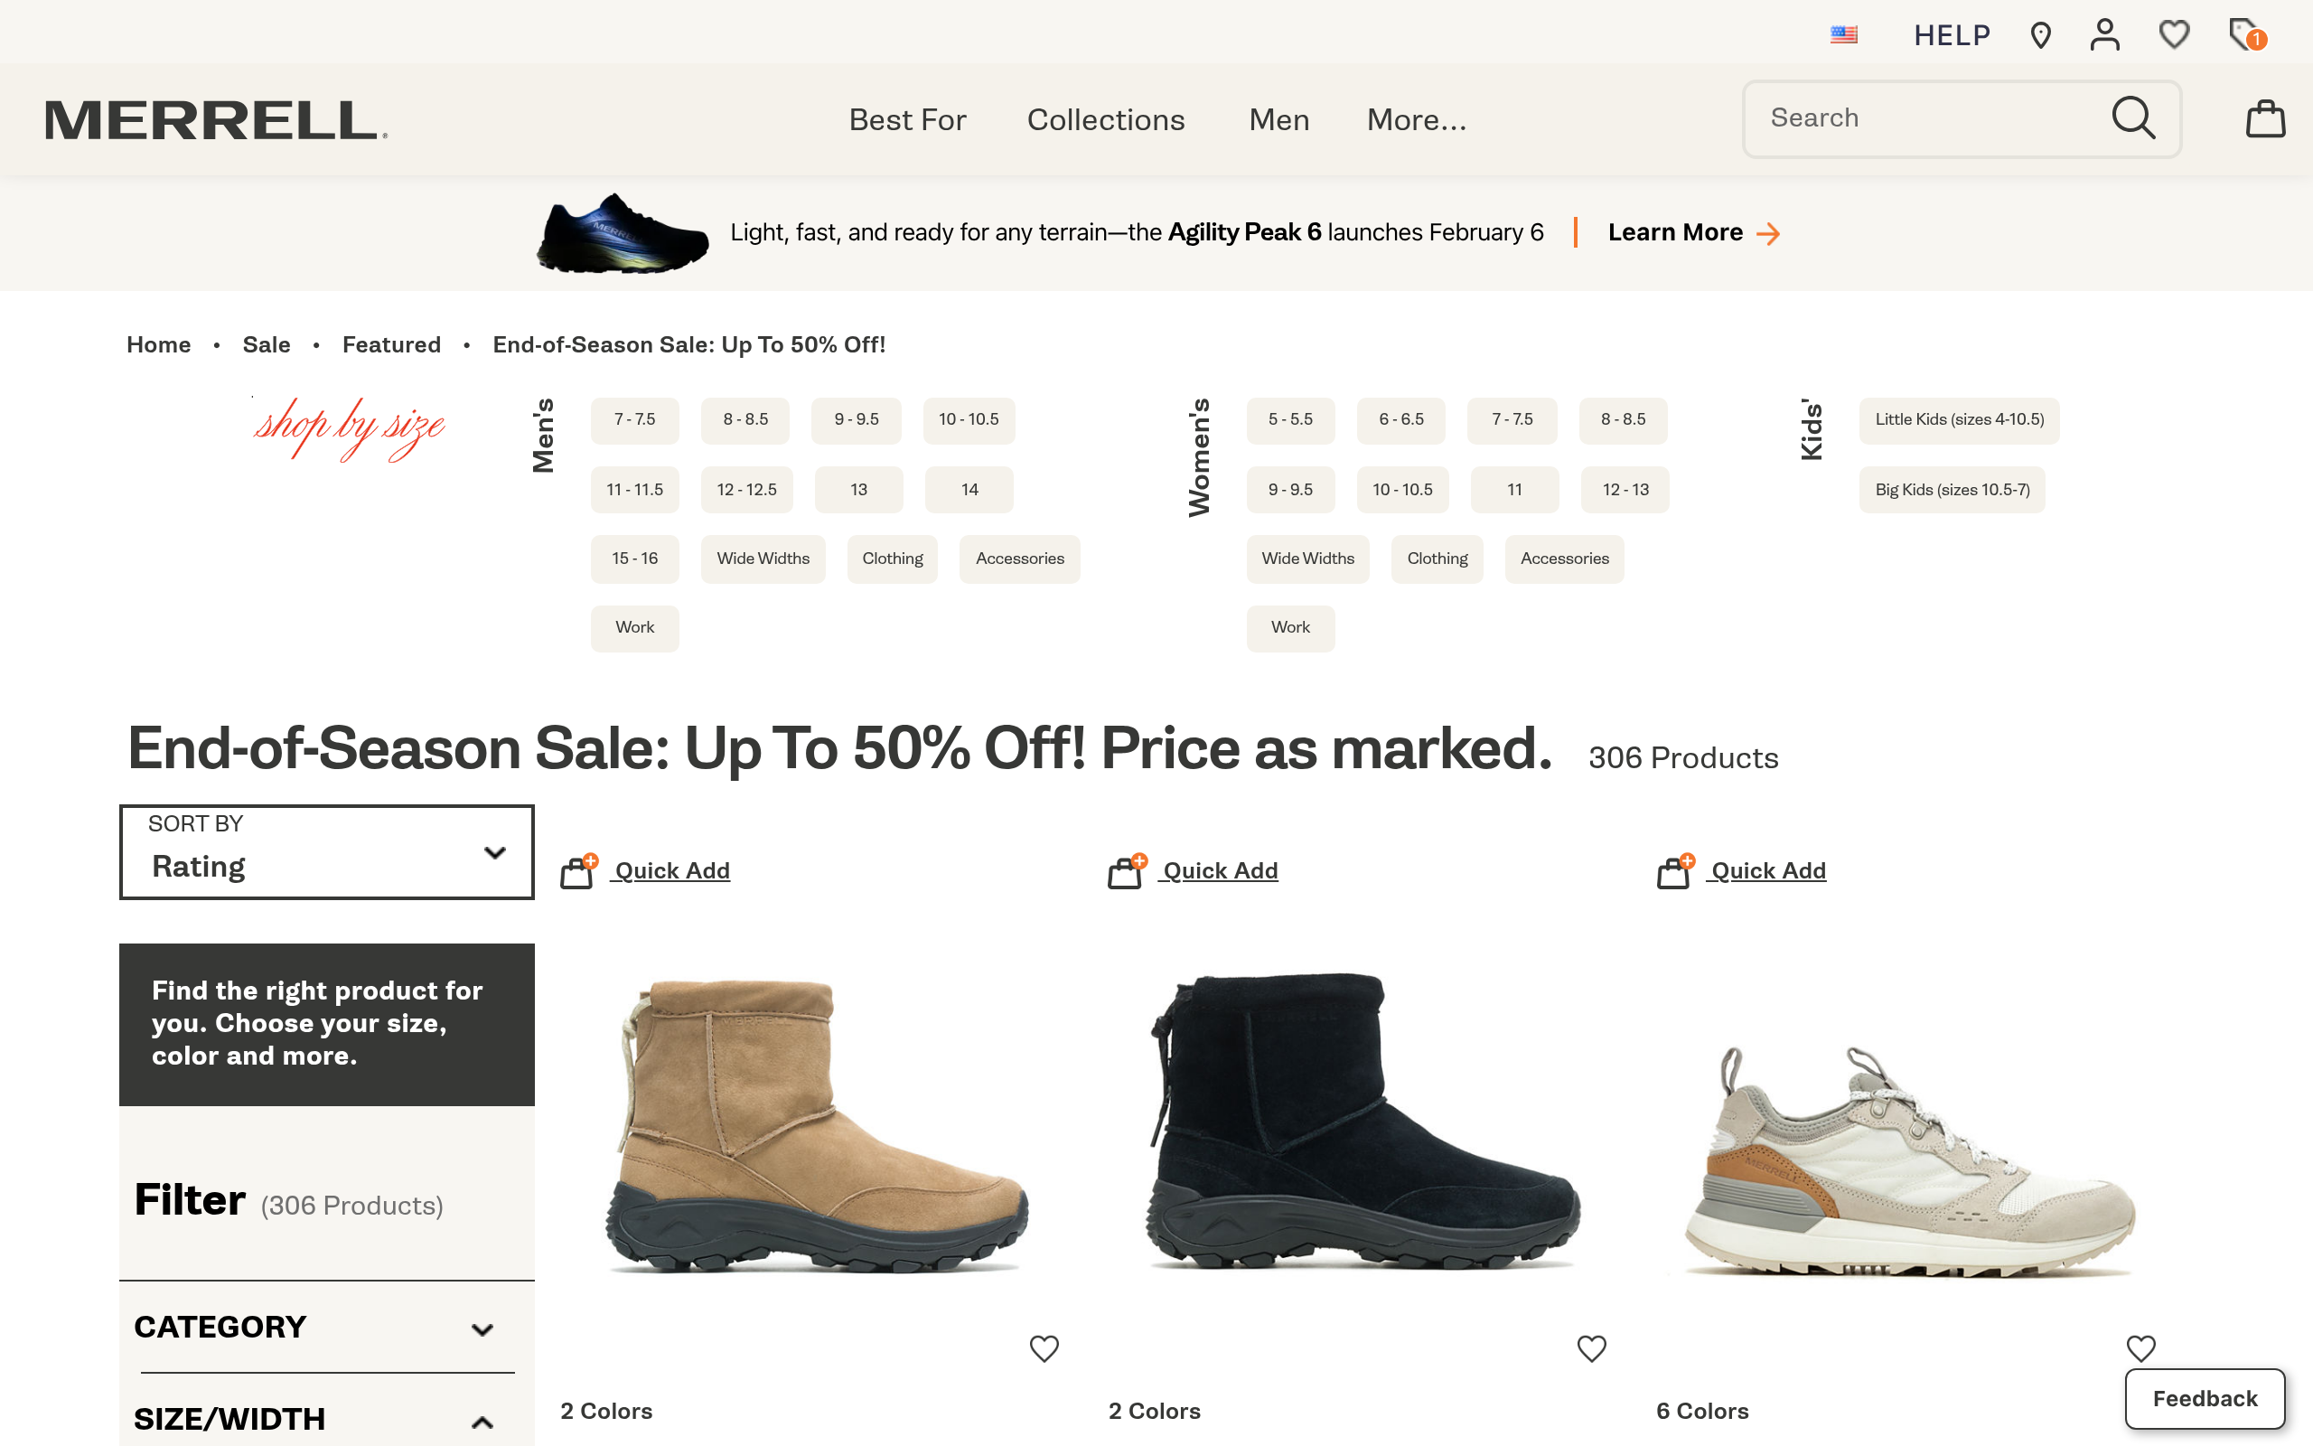Viewport: 2313px width, 1446px height.
Task: Favorite the beige sneaker
Action: 2140,1348
